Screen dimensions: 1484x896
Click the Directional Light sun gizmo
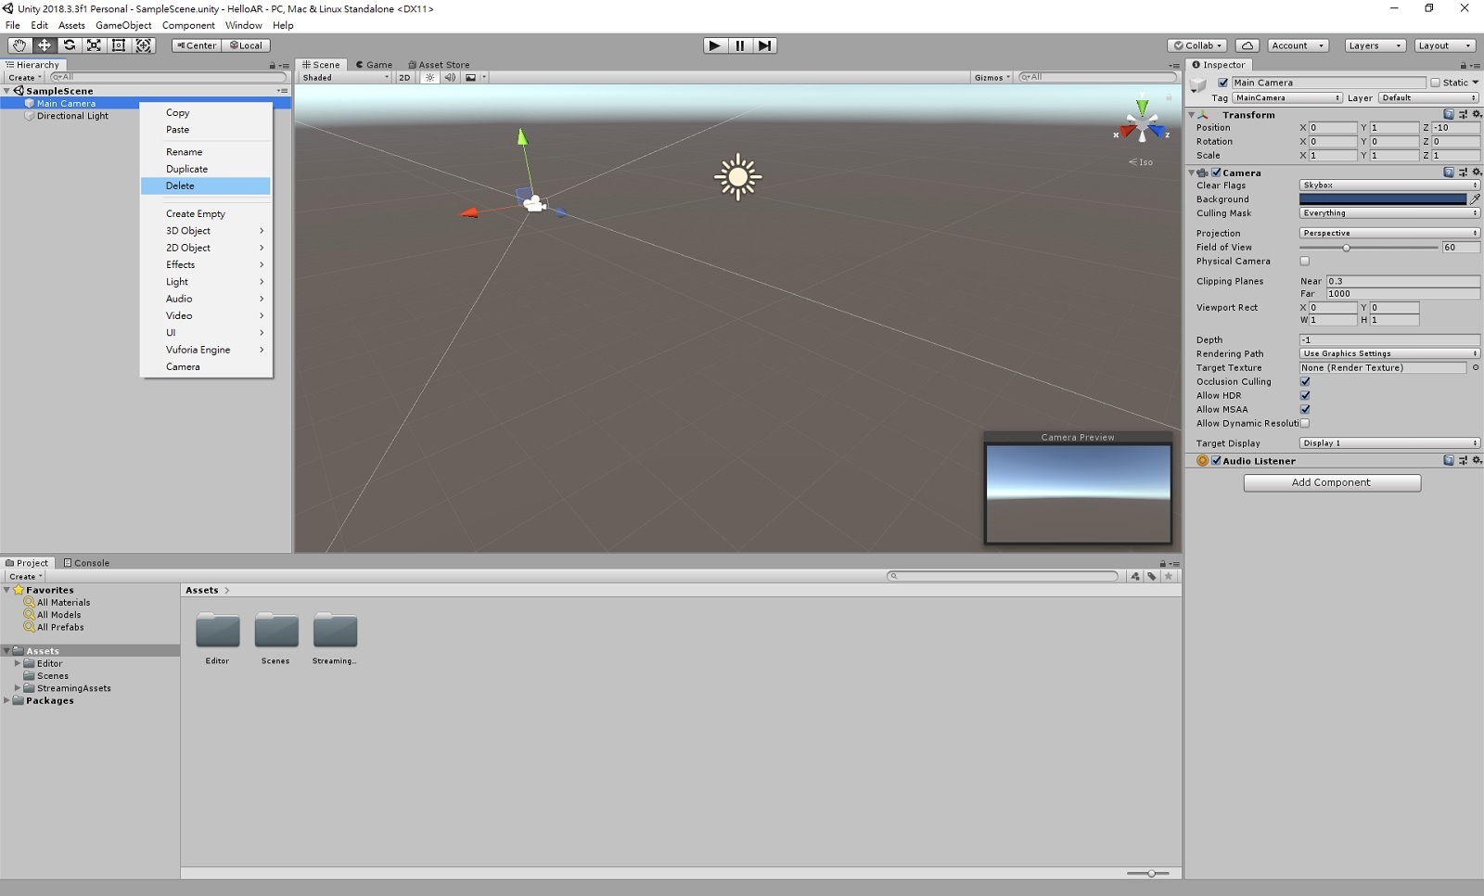[x=738, y=176]
